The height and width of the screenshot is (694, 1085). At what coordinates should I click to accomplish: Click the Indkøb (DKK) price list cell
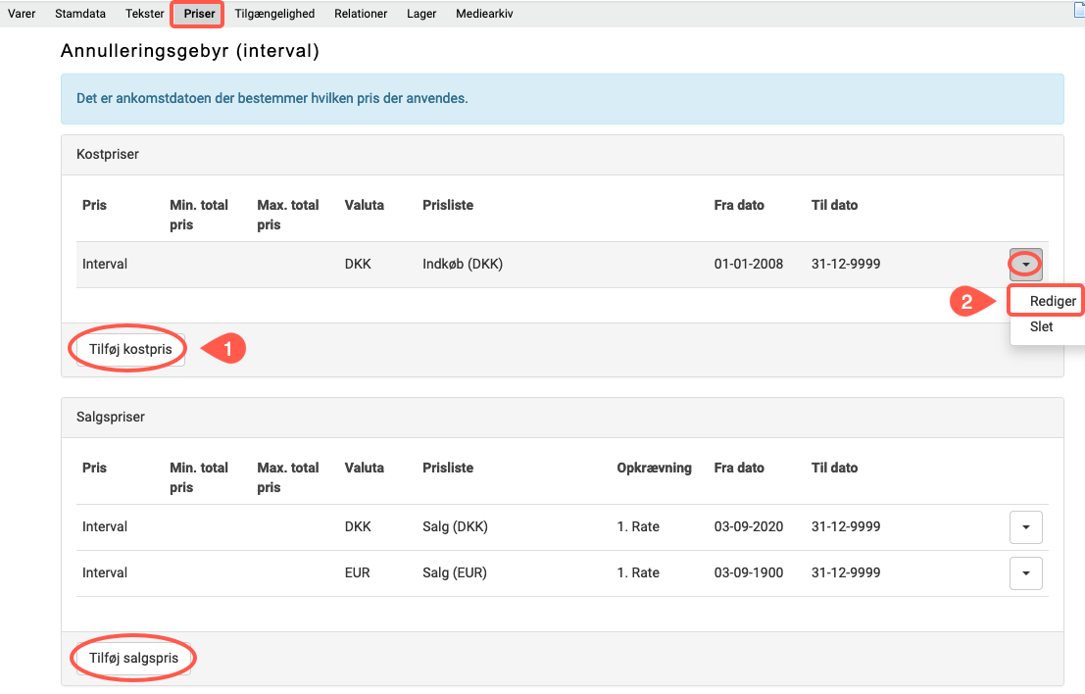(463, 264)
